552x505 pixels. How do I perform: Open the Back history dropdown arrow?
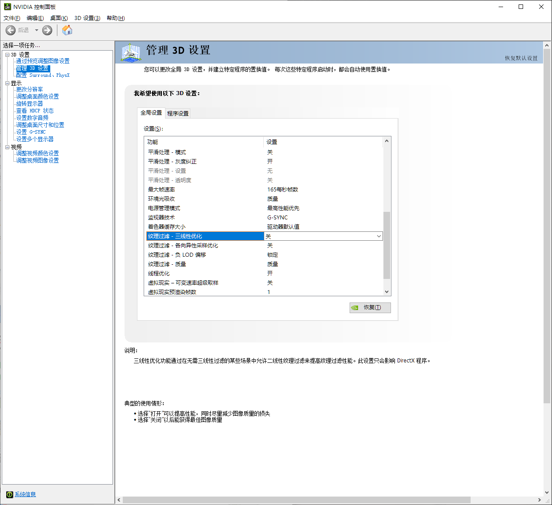pos(36,30)
